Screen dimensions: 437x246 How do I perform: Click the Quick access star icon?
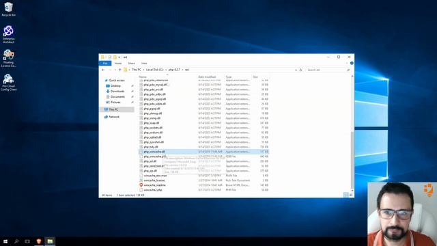106,81
